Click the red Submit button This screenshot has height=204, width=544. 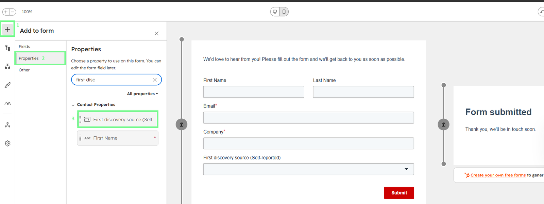(x=399, y=193)
